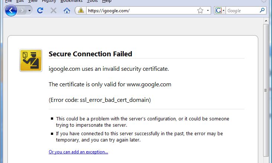Open the Tools menu

[92, 1]
